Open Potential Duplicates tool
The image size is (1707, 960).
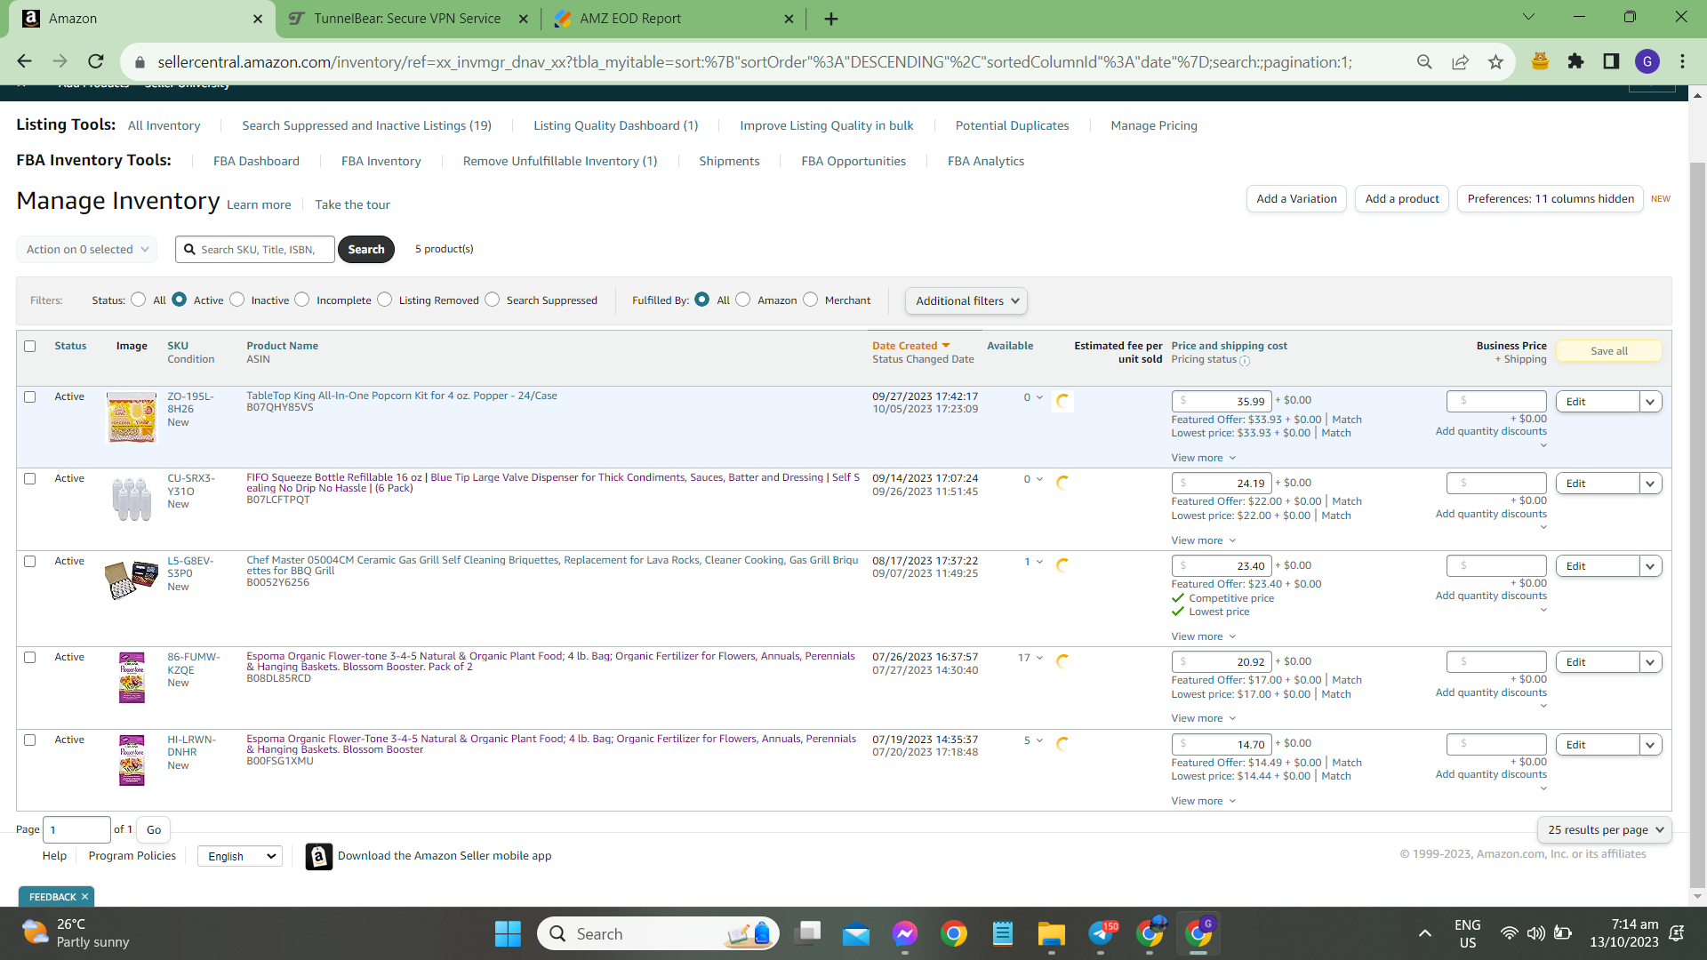click(1012, 125)
